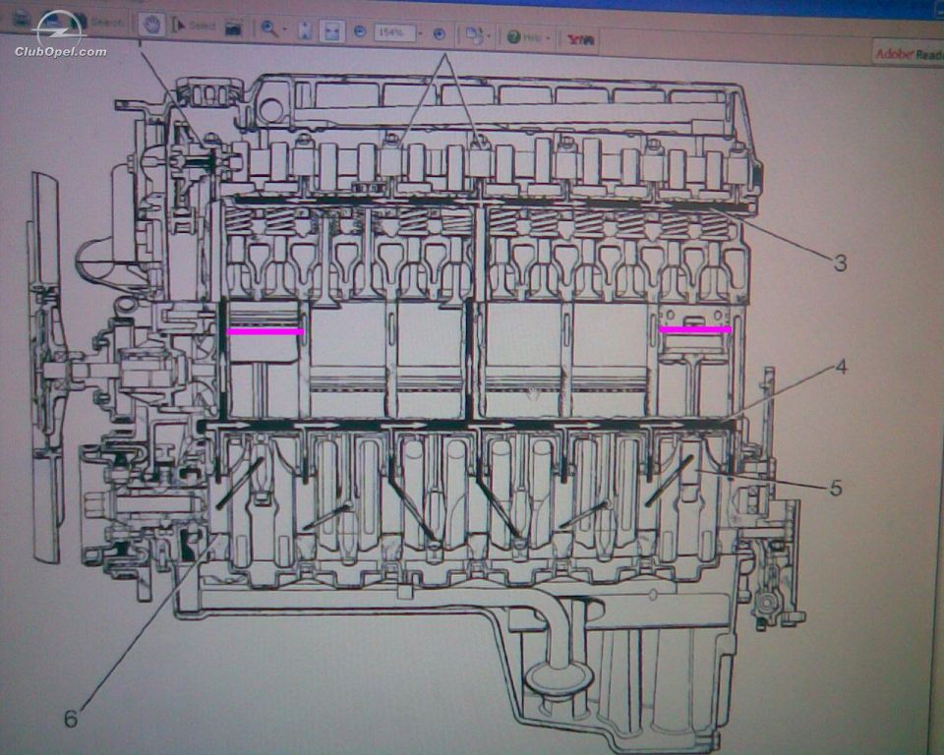Select the Hand tool
Screen dimensions: 944x755
pyautogui.click(x=151, y=25)
